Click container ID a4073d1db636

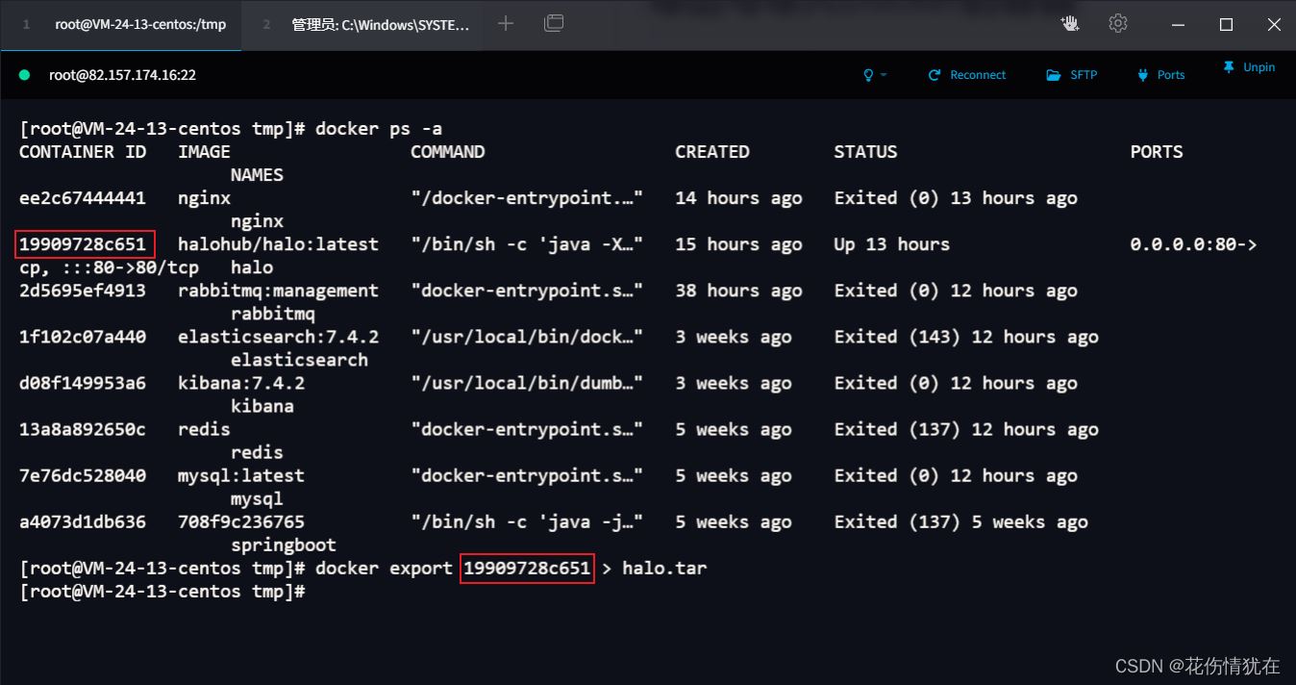click(x=83, y=521)
